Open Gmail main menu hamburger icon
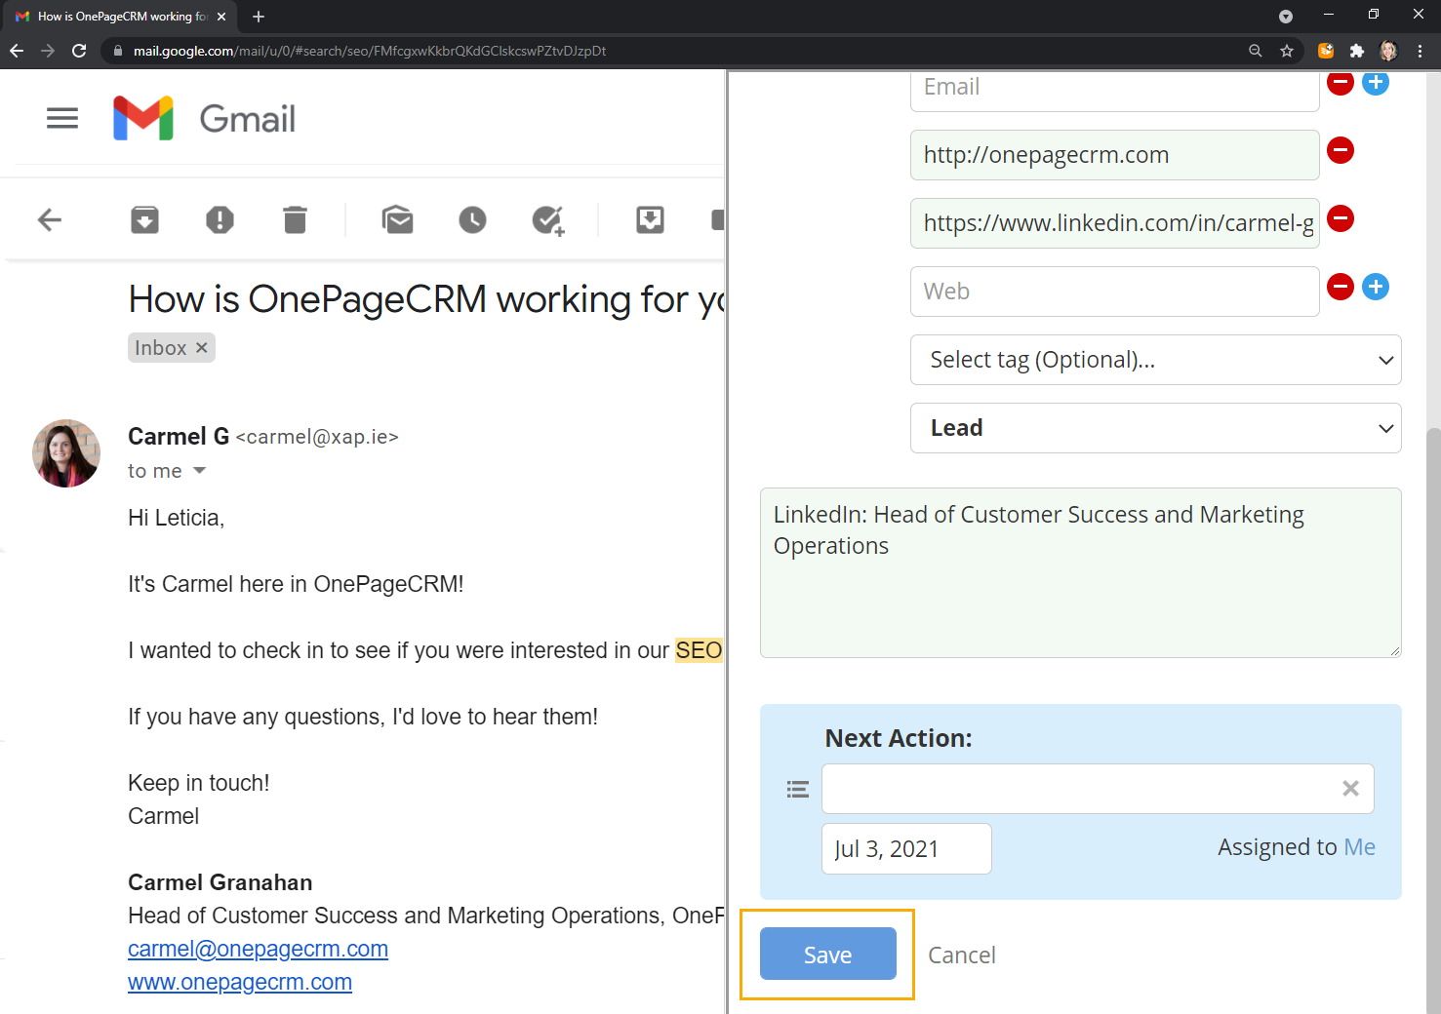 pos(62,119)
